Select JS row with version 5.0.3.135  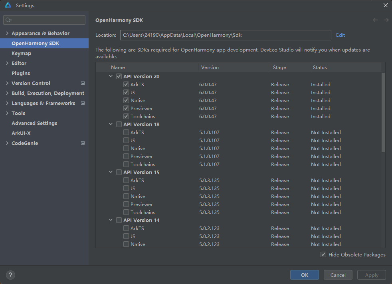[x=133, y=188]
